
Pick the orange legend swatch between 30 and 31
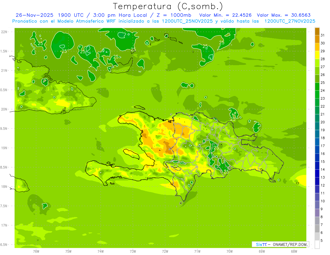point(317,39)
